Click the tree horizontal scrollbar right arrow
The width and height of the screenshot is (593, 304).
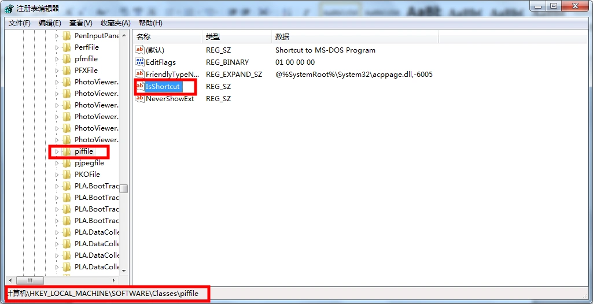tap(114, 280)
